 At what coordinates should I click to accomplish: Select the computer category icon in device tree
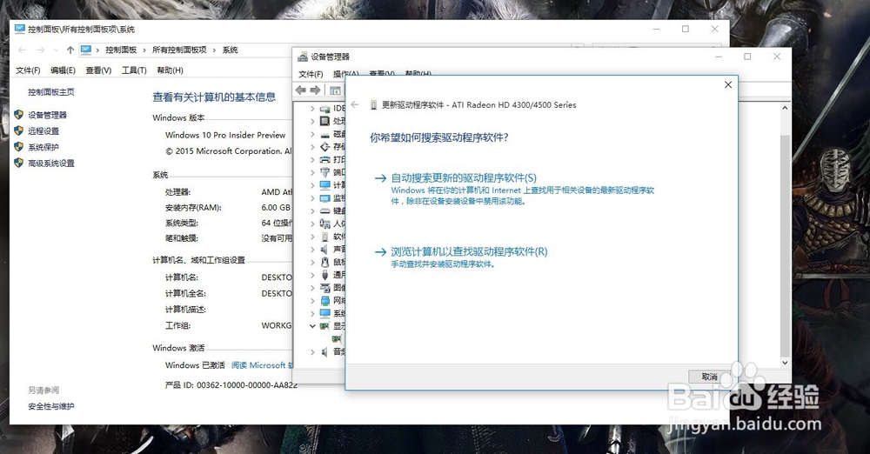click(325, 185)
